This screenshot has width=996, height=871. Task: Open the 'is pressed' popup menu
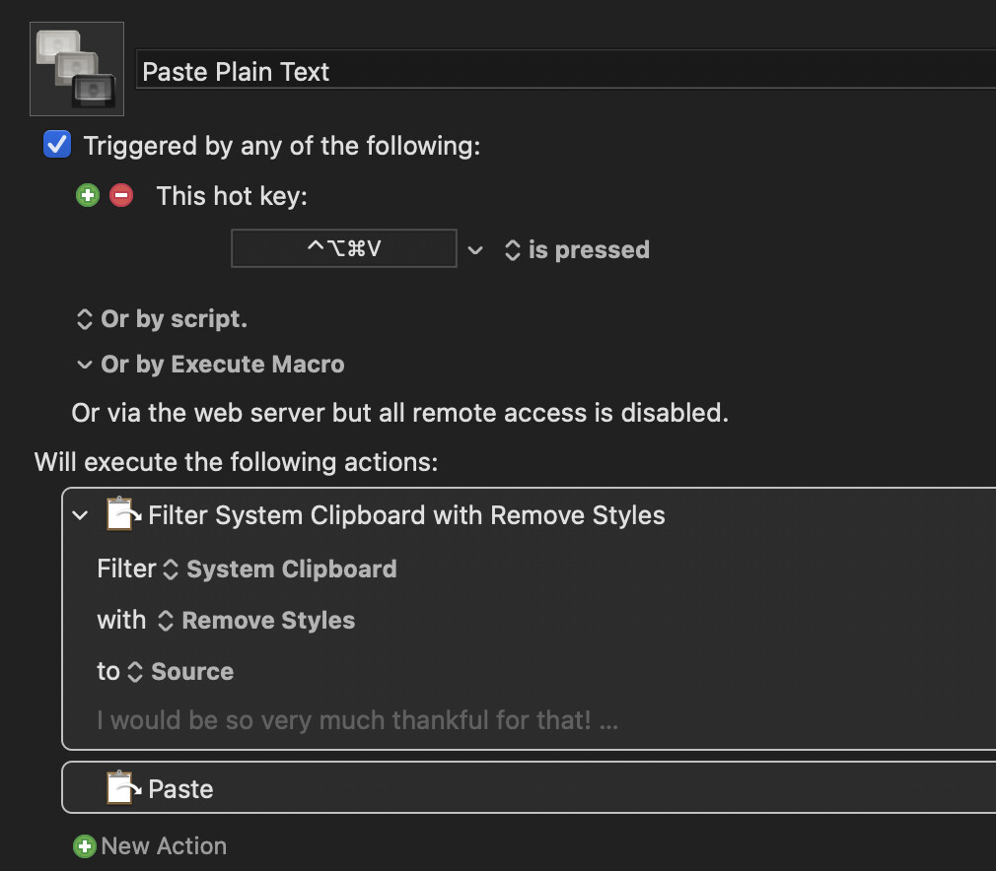coord(578,250)
